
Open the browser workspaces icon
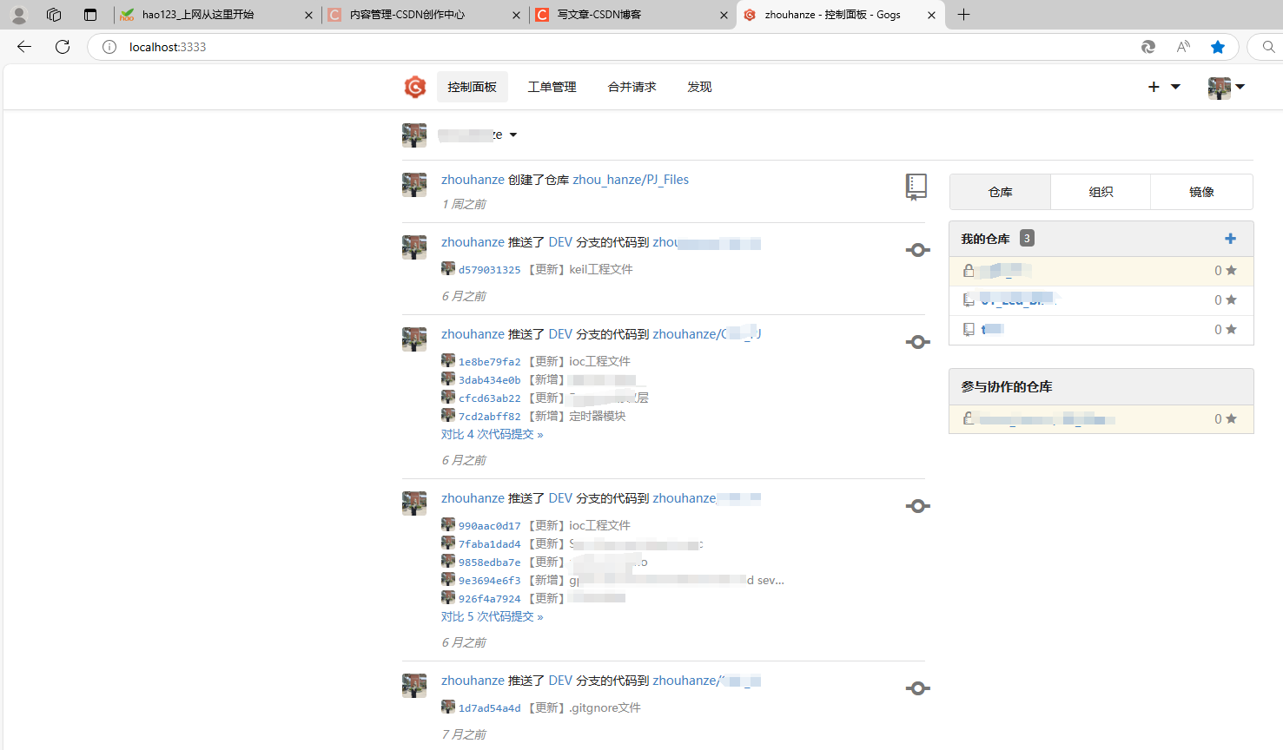[x=54, y=15]
